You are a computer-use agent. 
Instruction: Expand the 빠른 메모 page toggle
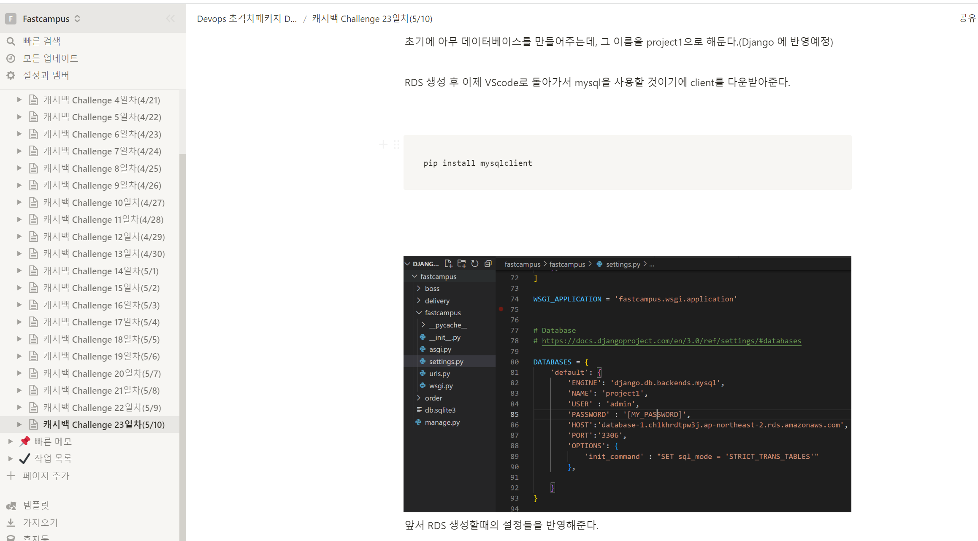coord(11,441)
